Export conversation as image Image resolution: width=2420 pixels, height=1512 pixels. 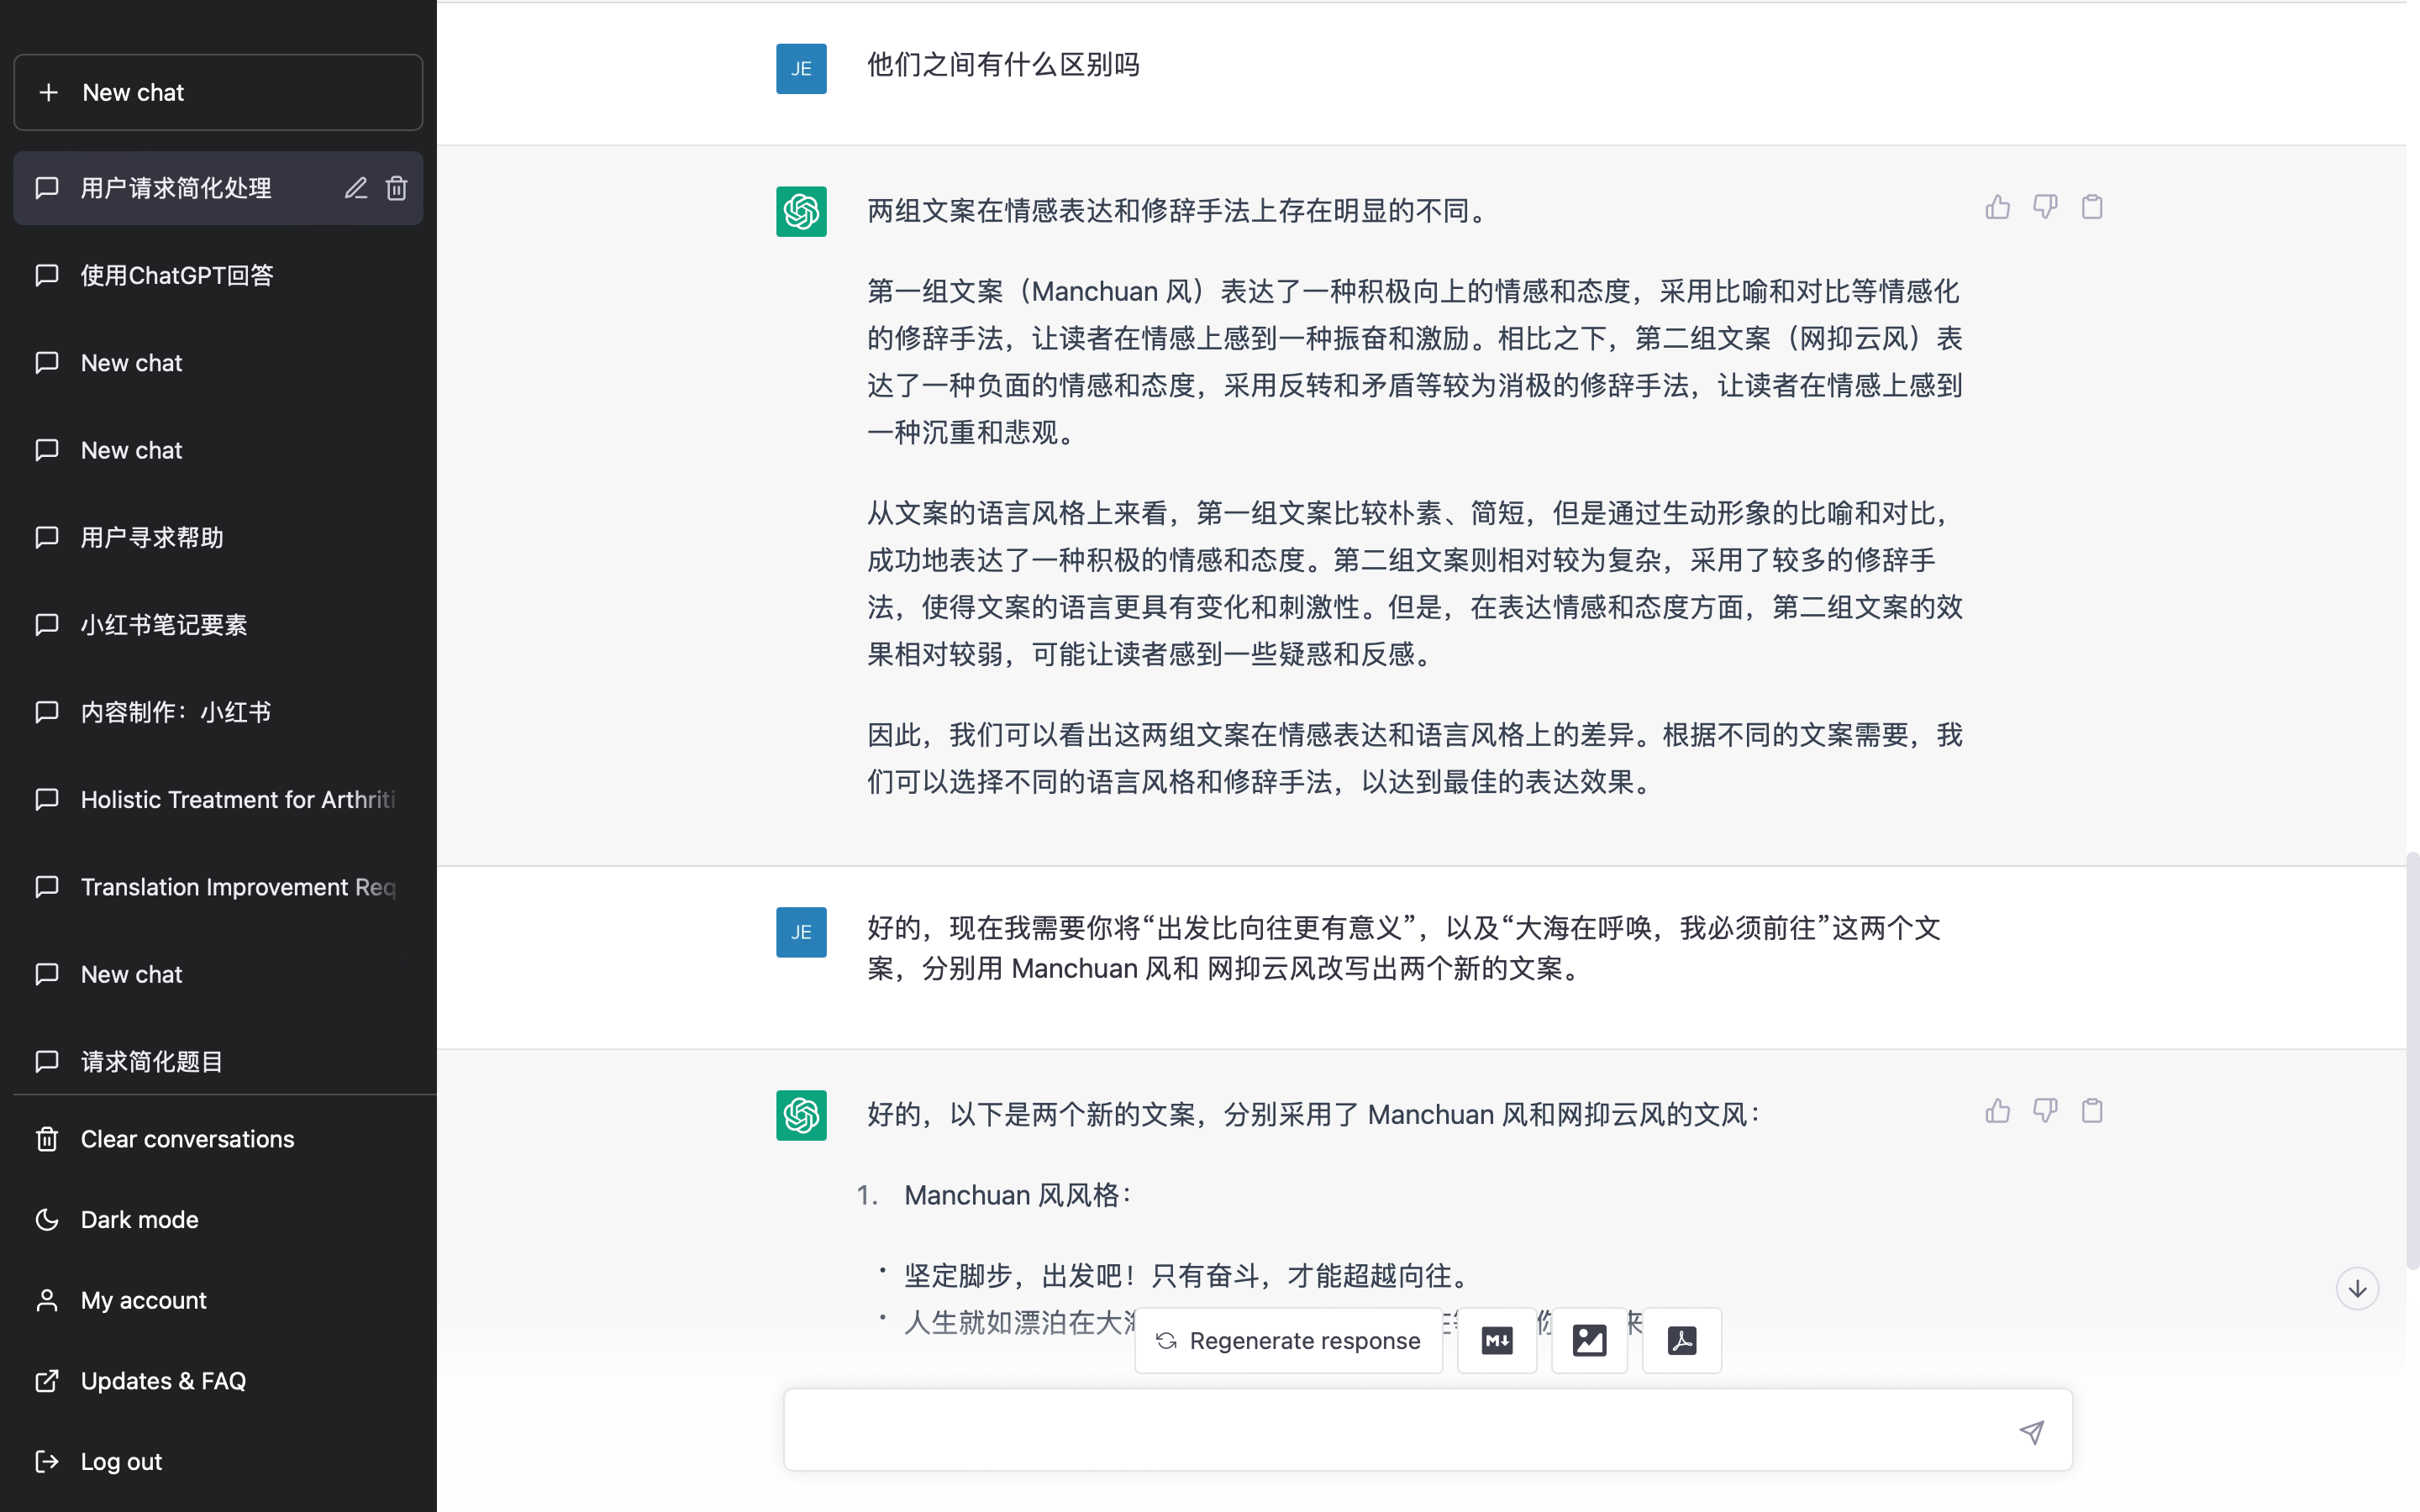pyautogui.click(x=1589, y=1340)
